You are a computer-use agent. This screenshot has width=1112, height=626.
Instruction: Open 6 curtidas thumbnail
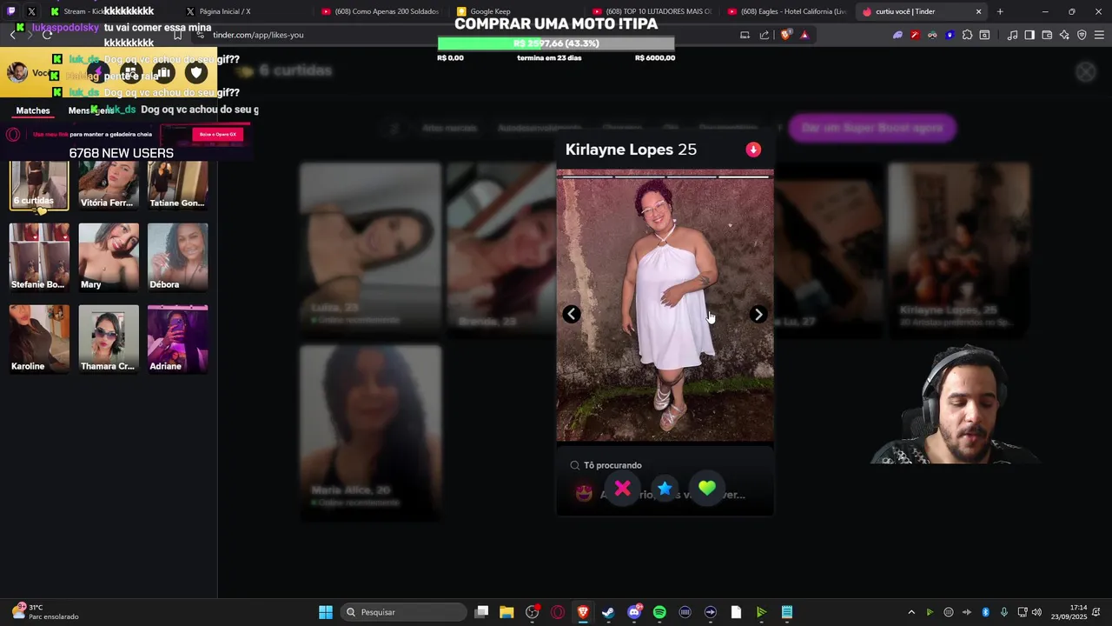point(39,185)
